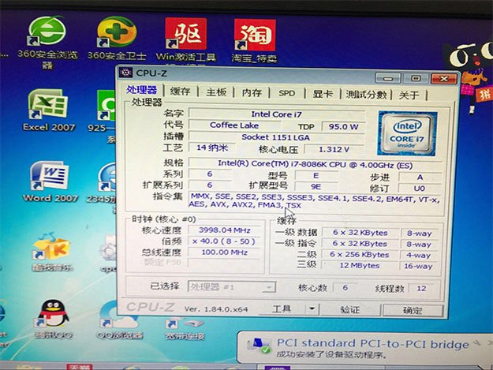
Task: Open the 显卡 (Graphics) tab
Action: click(x=322, y=93)
